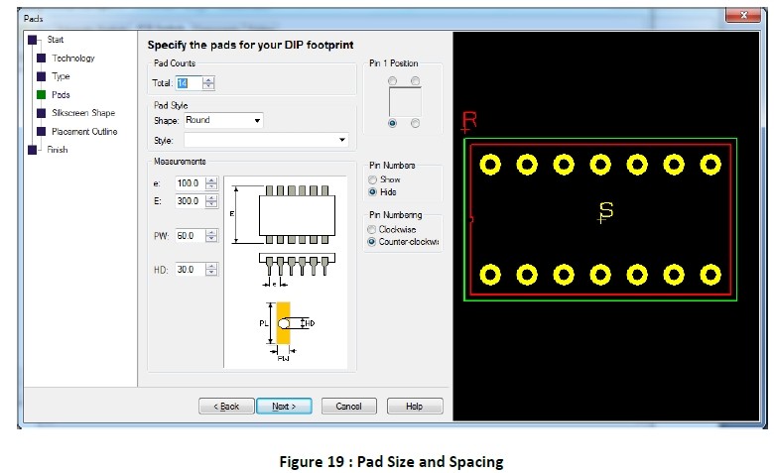This screenshot has height=473, width=774.
Task: Select Show pin numbers option
Action: [373, 179]
